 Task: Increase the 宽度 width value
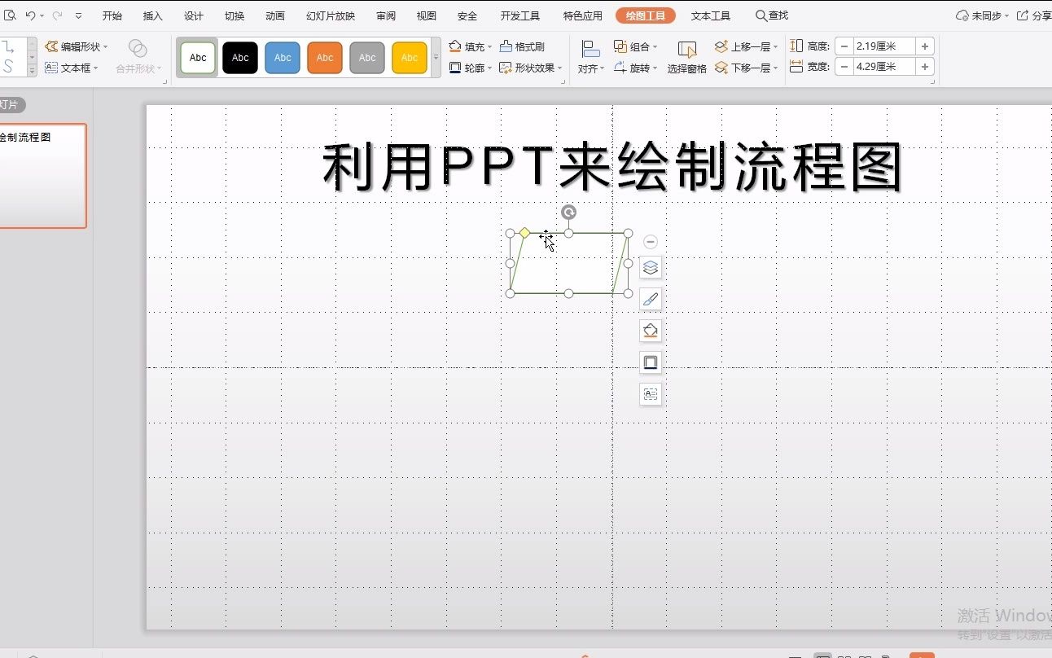click(x=925, y=67)
